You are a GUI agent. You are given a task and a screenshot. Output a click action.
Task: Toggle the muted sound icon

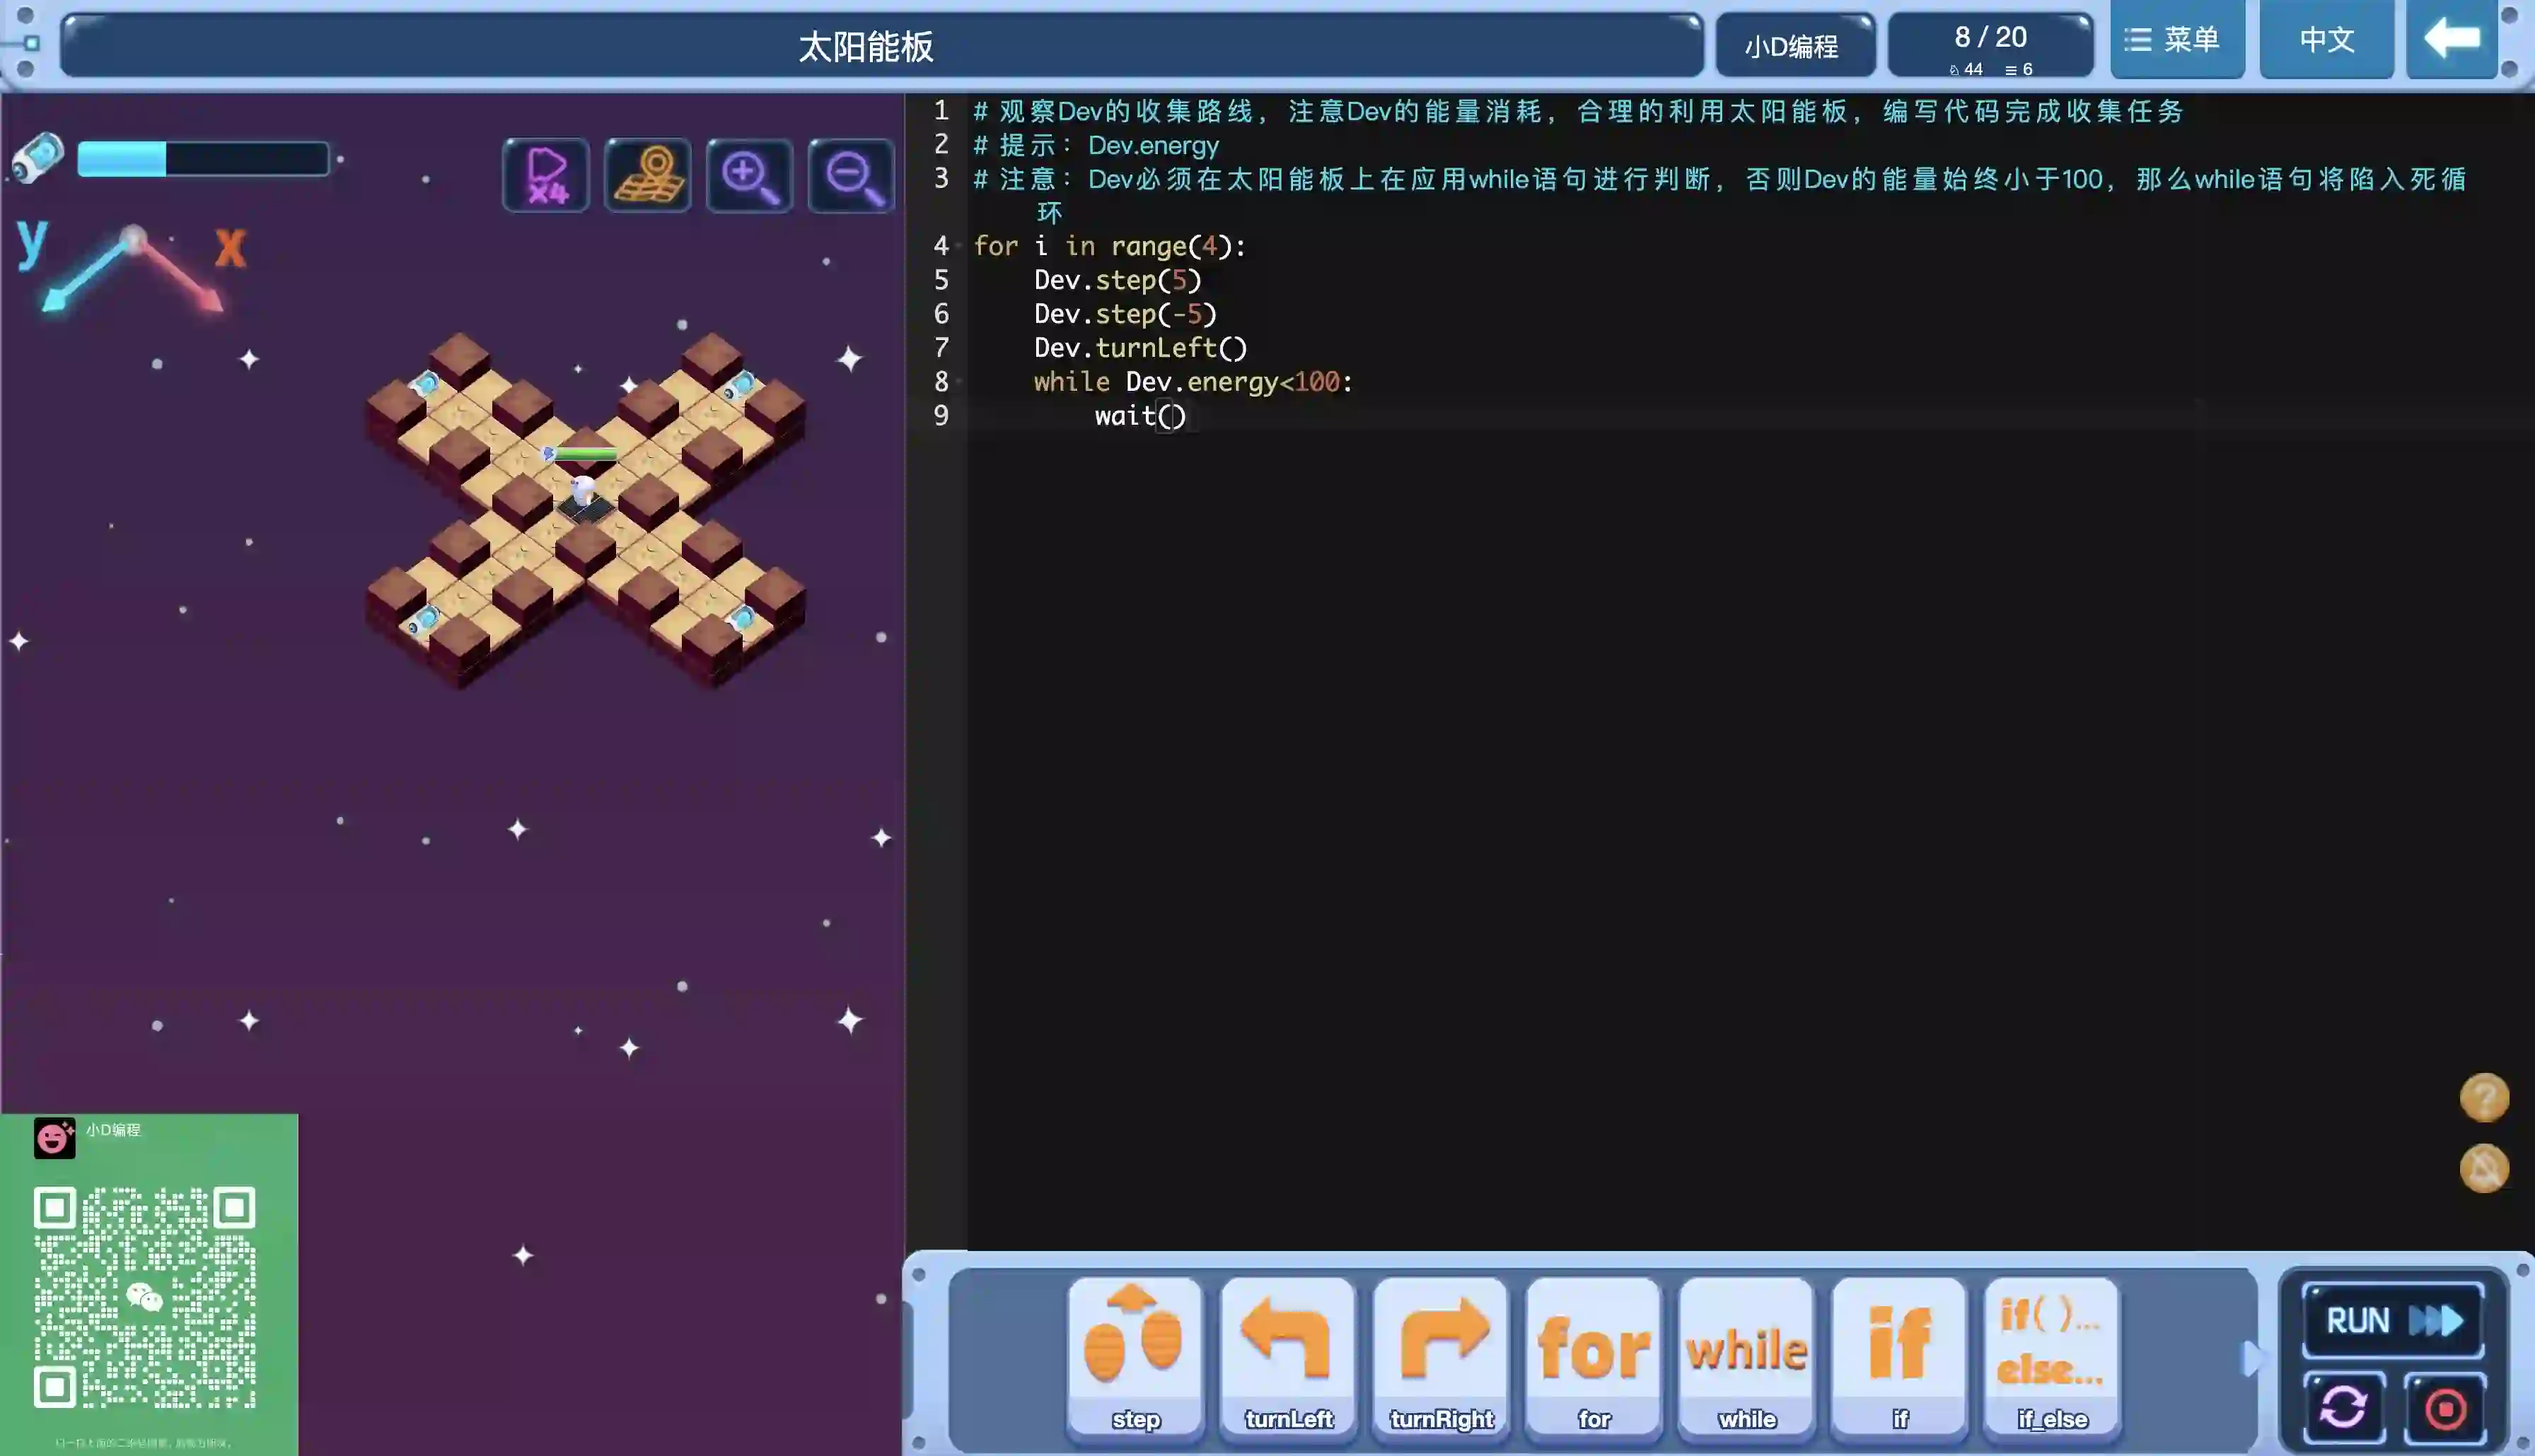2484,1168
